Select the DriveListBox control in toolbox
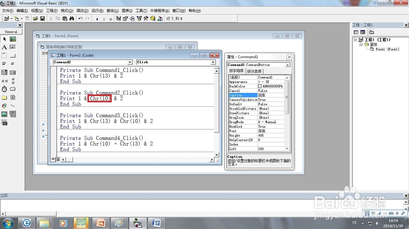This screenshot has height=229, width=409. click(x=13, y=89)
